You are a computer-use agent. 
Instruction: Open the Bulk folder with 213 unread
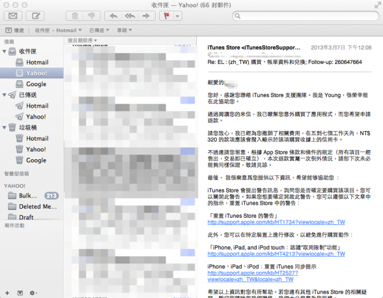pos(32,196)
